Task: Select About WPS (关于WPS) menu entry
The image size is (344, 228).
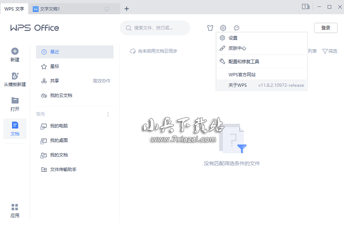Action: (262, 85)
